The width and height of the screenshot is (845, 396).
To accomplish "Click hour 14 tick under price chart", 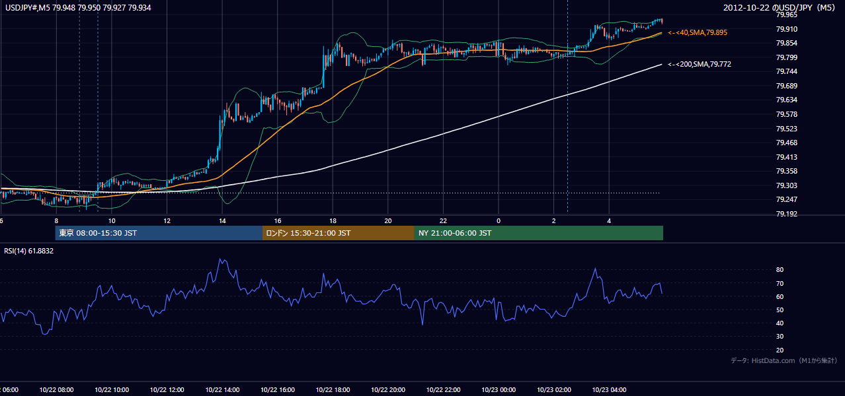I will 222,221.
